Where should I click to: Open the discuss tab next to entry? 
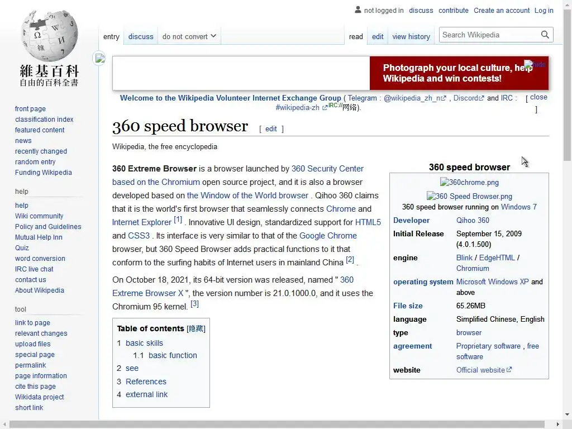coord(141,36)
